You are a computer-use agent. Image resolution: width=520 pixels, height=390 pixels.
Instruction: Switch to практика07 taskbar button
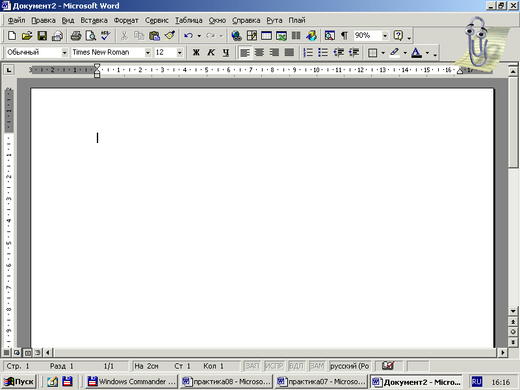(321, 382)
